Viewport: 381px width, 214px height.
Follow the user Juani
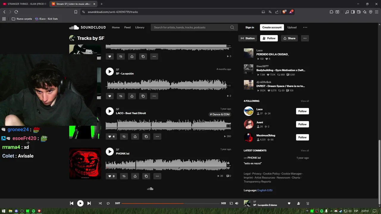(302, 124)
